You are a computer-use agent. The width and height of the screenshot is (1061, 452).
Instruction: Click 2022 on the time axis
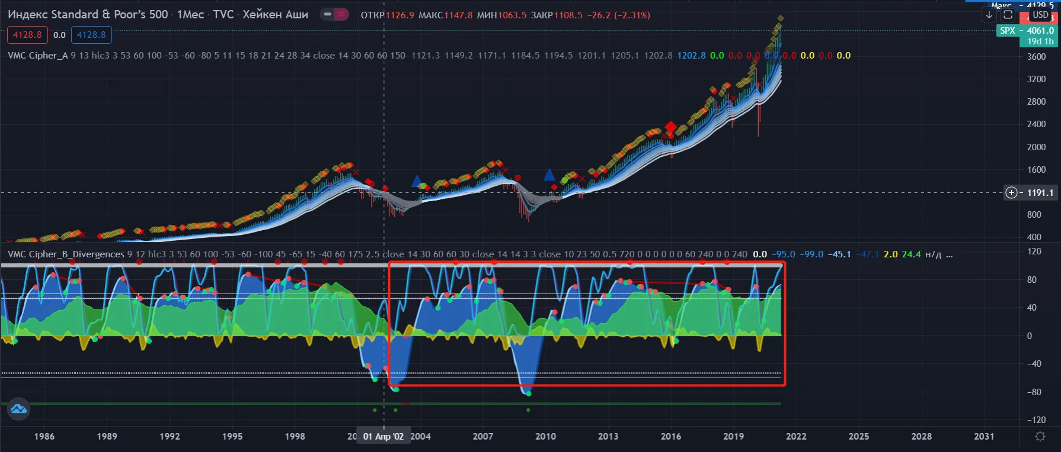click(x=796, y=437)
